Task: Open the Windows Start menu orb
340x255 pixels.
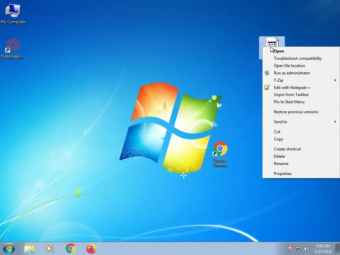Action: (9, 248)
